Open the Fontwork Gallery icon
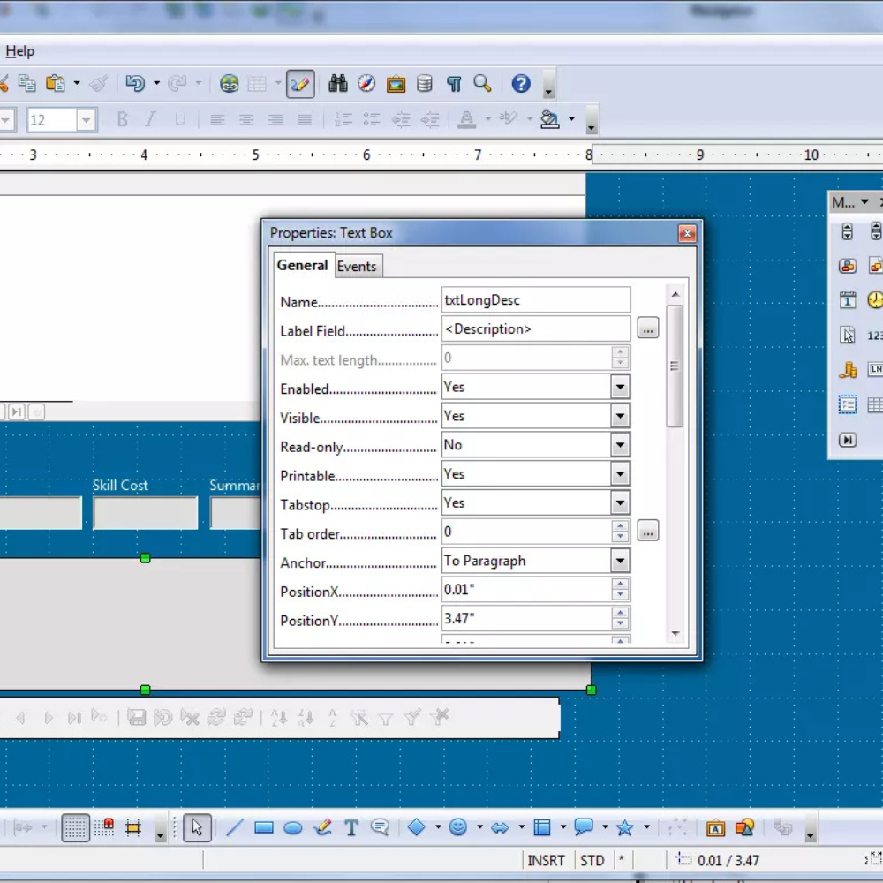The image size is (883, 883). click(715, 828)
